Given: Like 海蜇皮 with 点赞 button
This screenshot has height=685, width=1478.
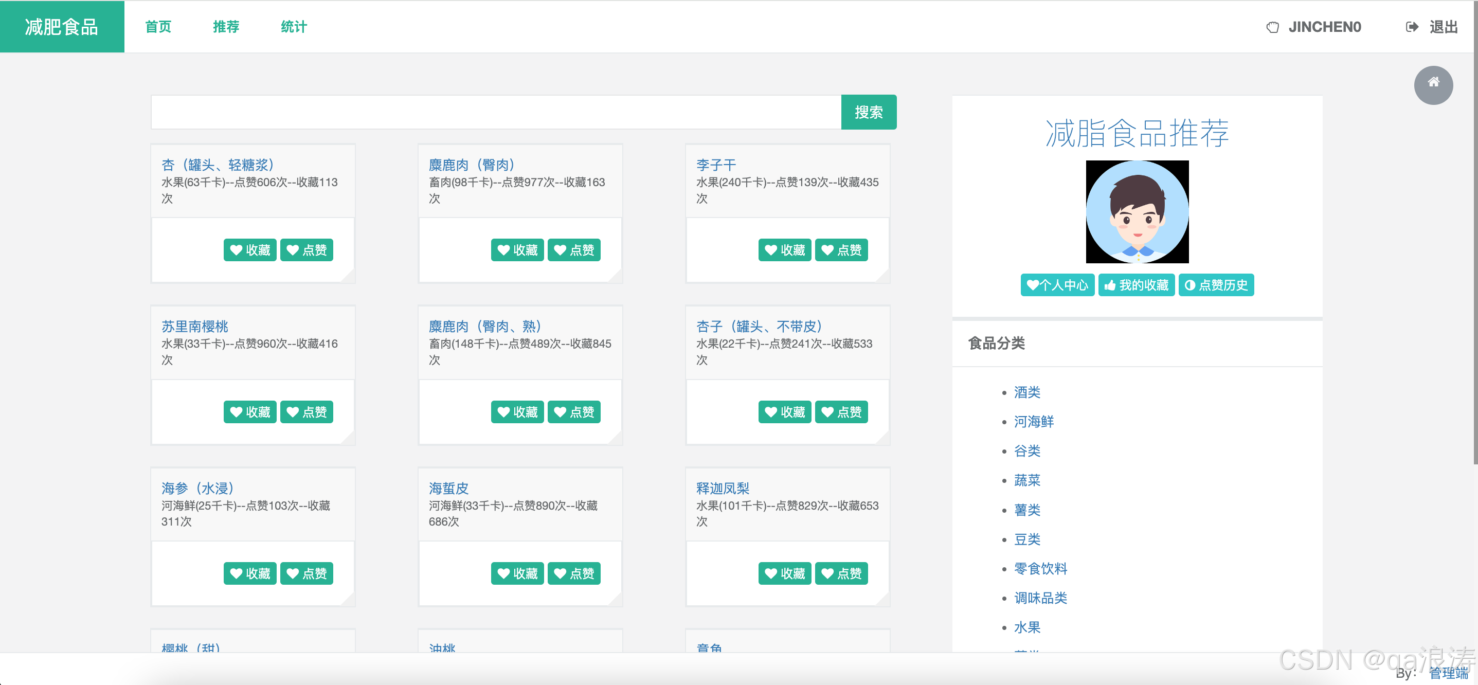Looking at the screenshot, I should [574, 573].
